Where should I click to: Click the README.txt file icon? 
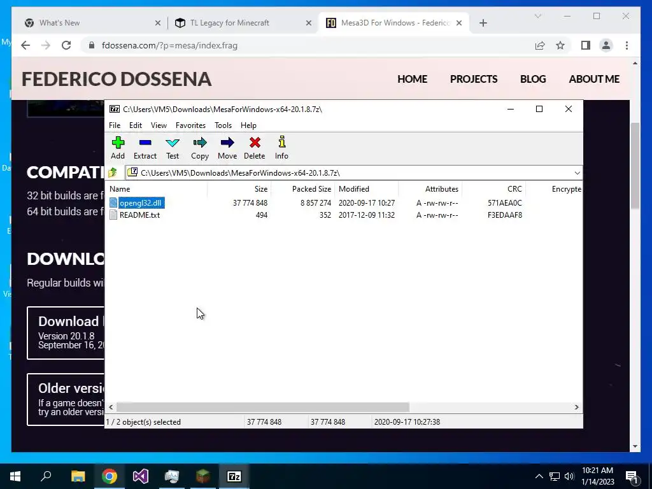point(113,215)
